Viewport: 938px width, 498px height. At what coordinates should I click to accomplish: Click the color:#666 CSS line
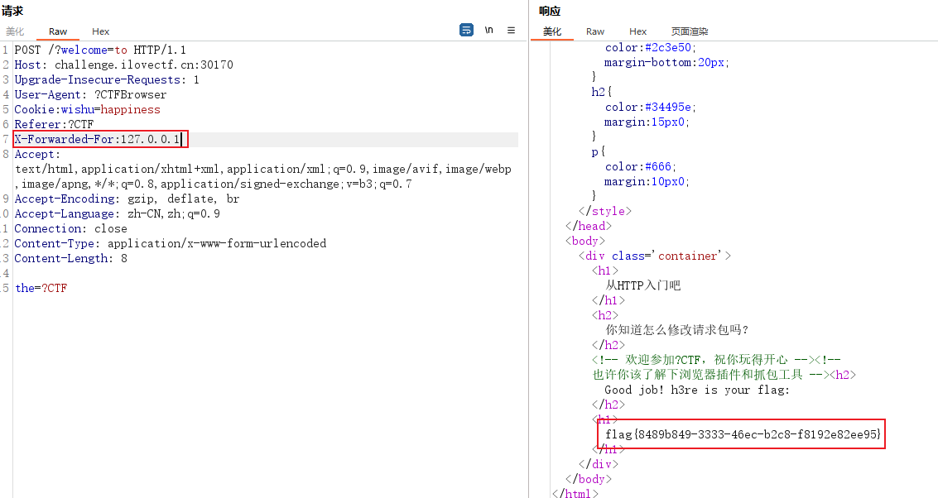(641, 167)
